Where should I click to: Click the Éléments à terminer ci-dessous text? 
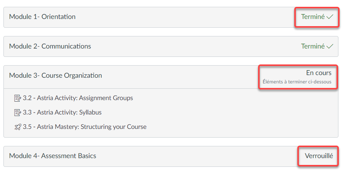point(297,82)
